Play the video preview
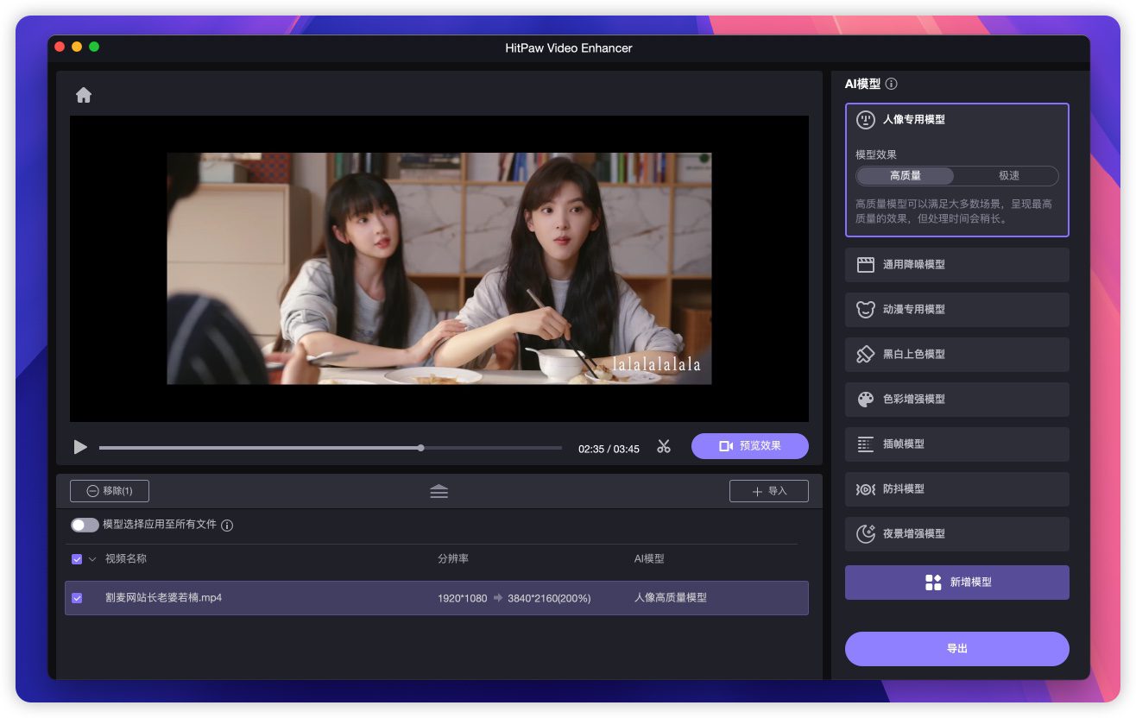Image resolution: width=1136 pixels, height=718 pixels. [80, 447]
